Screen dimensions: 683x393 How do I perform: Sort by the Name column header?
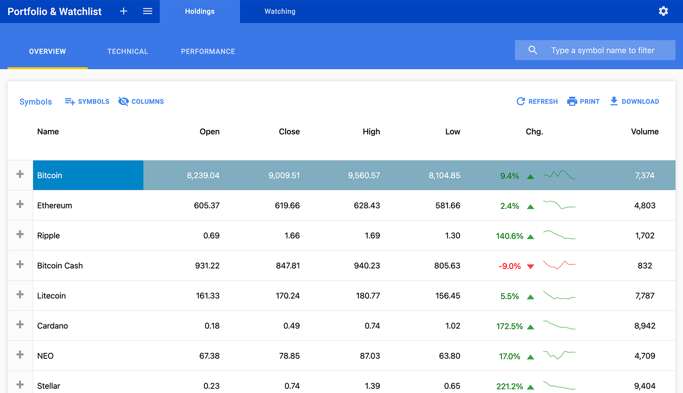[x=48, y=132]
